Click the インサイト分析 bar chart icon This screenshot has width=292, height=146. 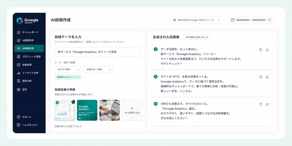click(18, 73)
